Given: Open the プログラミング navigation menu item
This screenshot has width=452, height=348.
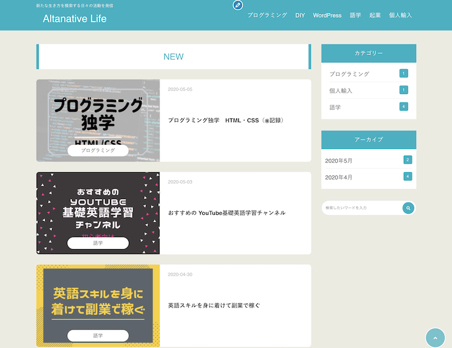Looking at the screenshot, I should [267, 15].
